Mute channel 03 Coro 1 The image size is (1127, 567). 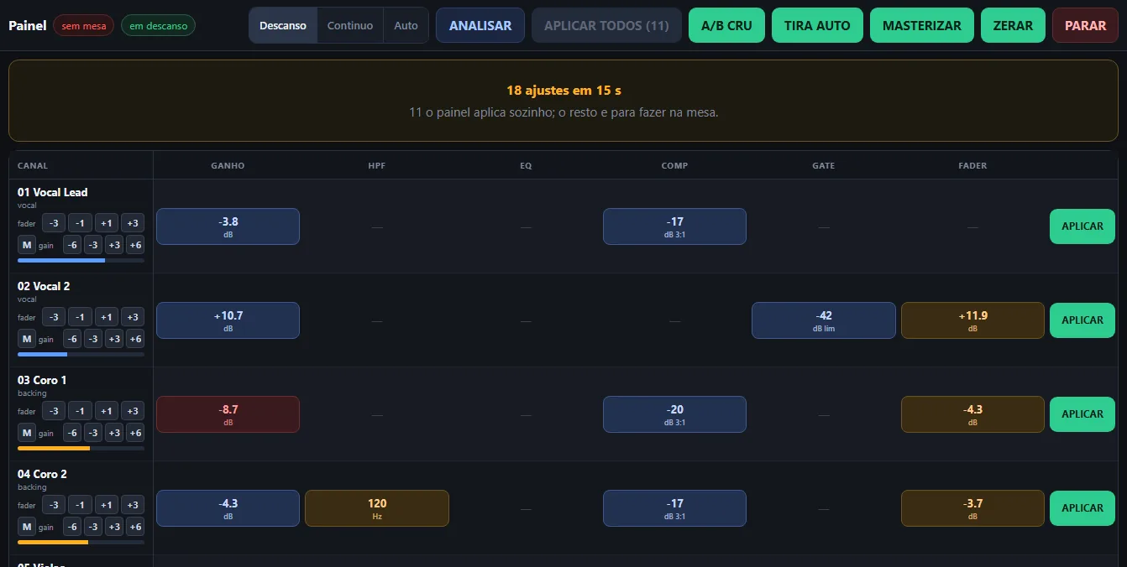27,433
